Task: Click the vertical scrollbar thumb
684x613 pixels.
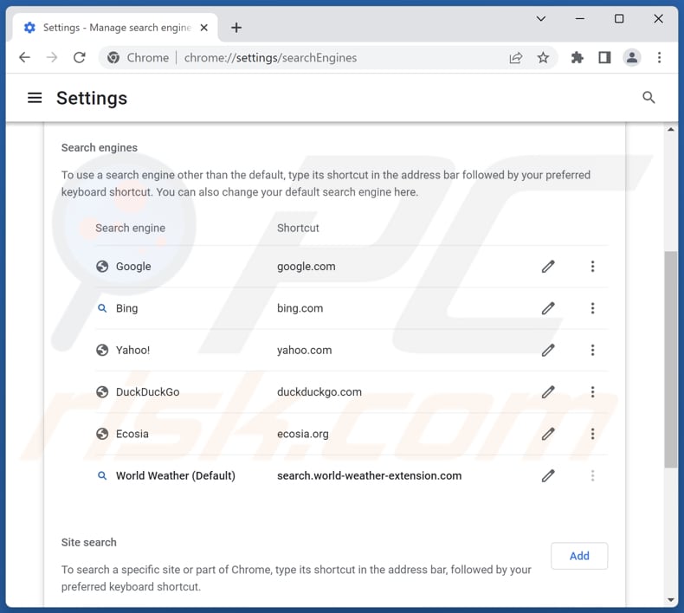Action: tap(671, 359)
